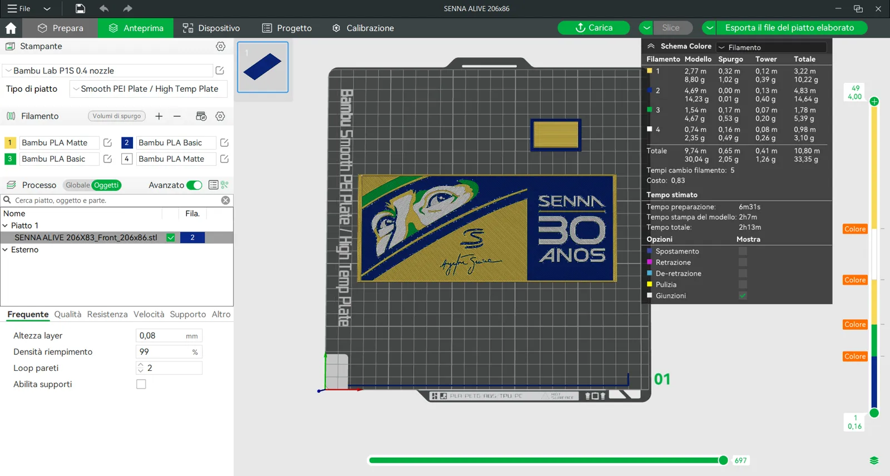The image size is (890, 476).
Task: Select the plate 1 thumbnail
Action: 263,67
